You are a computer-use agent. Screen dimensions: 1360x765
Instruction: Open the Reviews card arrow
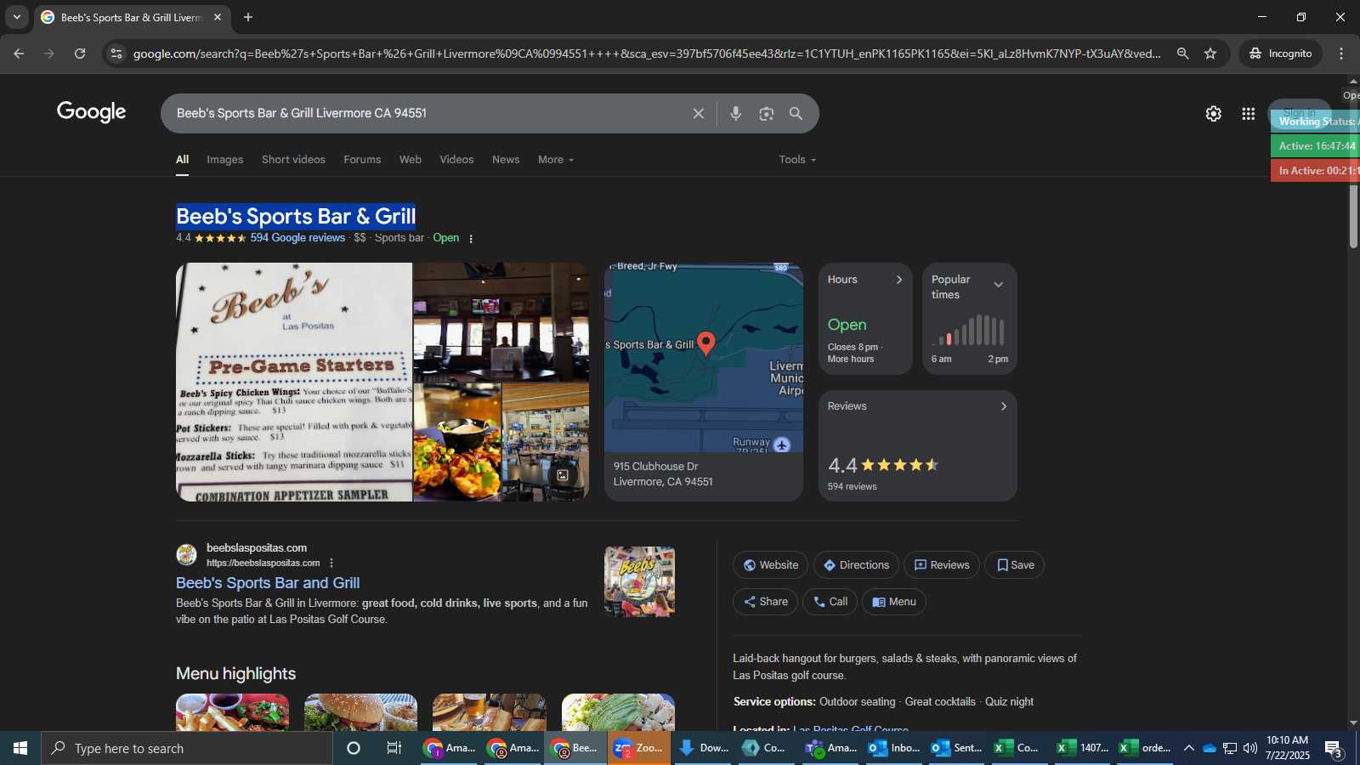point(1004,406)
